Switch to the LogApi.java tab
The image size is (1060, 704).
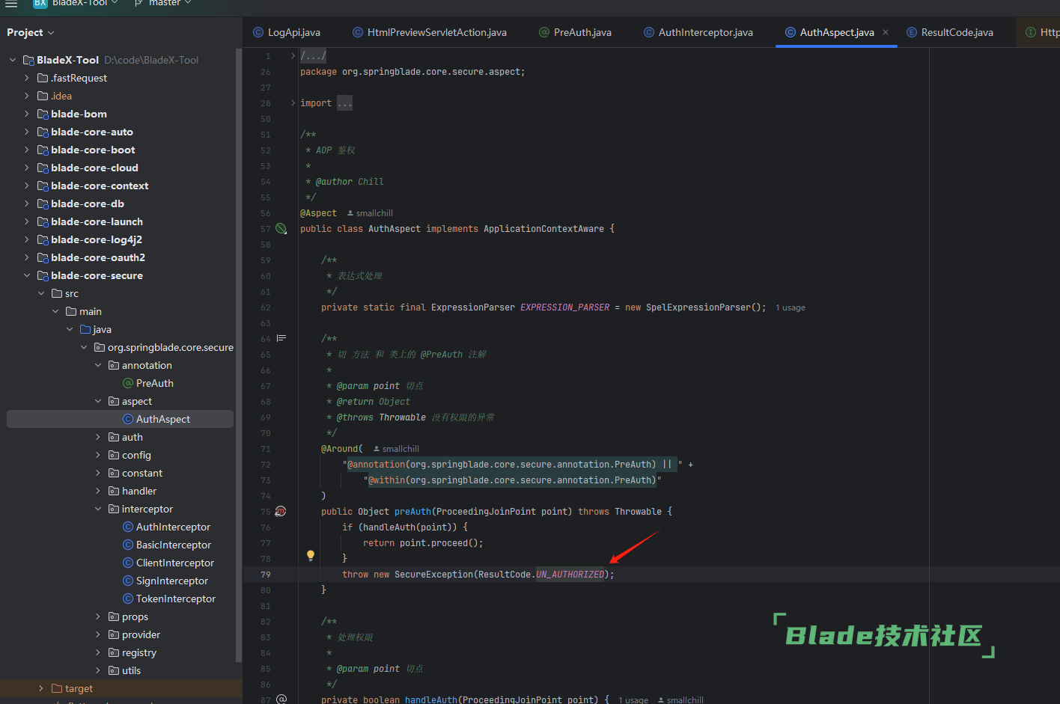[287, 32]
